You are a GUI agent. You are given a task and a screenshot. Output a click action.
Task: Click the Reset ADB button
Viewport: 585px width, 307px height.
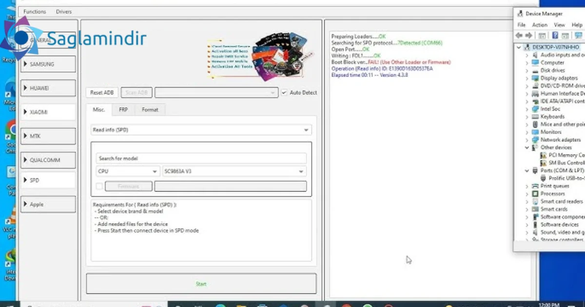102,93
